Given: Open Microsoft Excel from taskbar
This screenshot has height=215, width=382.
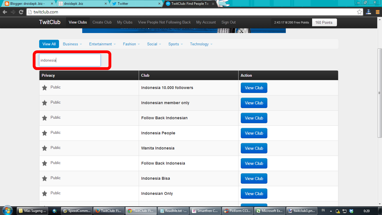Looking at the screenshot, I should pyautogui.click(x=270, y=211).
